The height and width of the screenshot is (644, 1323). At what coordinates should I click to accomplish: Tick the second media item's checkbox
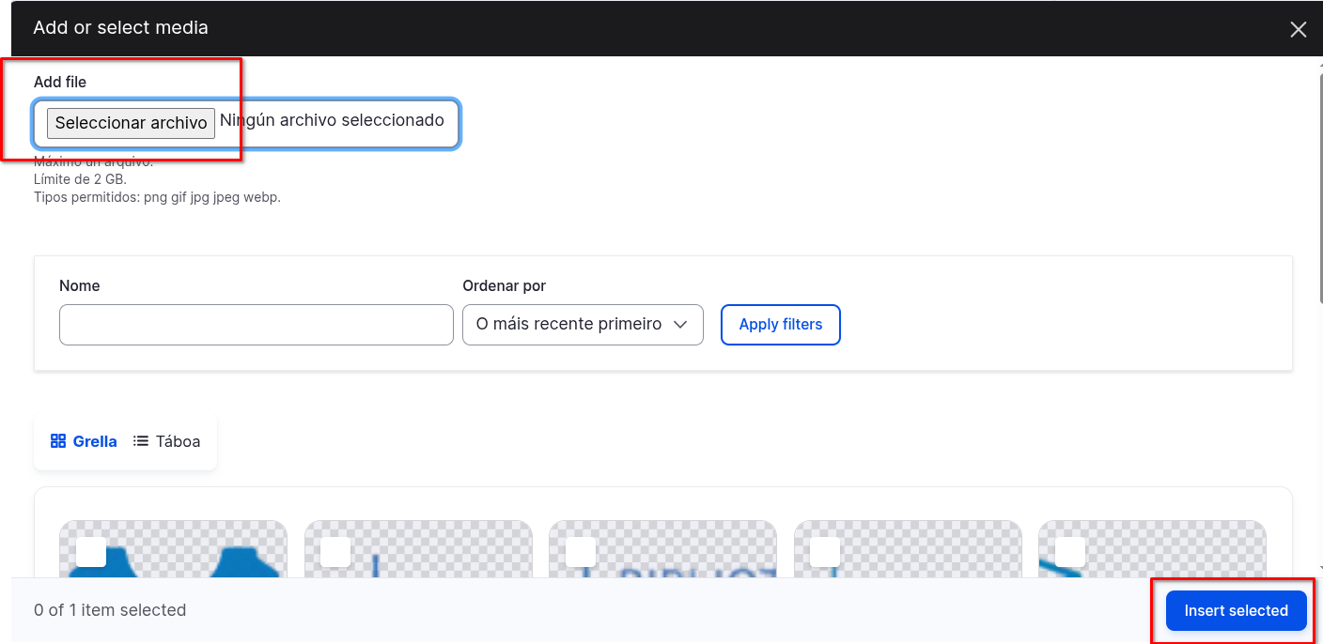(335, 552)
